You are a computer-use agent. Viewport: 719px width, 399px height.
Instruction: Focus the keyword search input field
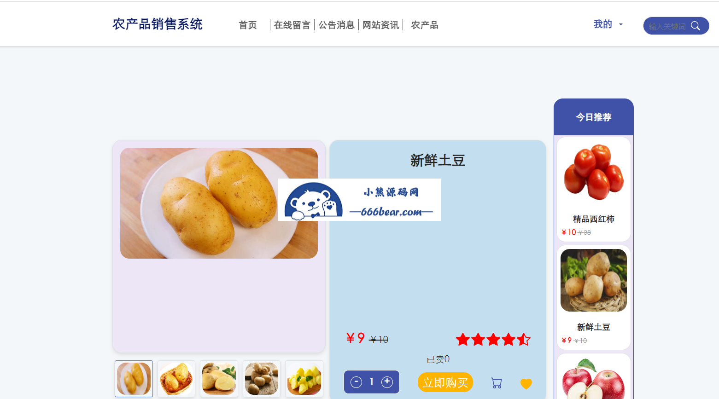click(x=667, y=26)
